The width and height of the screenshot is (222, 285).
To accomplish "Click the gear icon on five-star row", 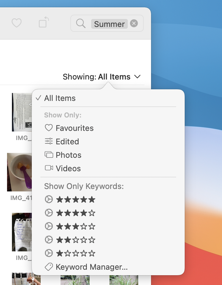I will [x=49, y=199].
